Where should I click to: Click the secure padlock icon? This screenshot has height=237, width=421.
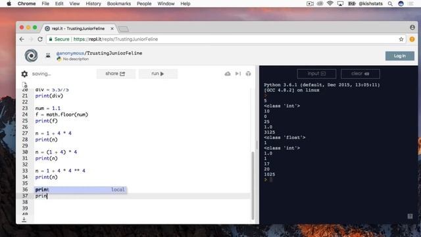[51, 39]
